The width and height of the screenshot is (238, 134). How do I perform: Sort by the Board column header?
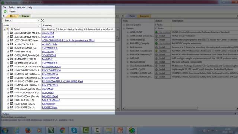click(22, 25)
